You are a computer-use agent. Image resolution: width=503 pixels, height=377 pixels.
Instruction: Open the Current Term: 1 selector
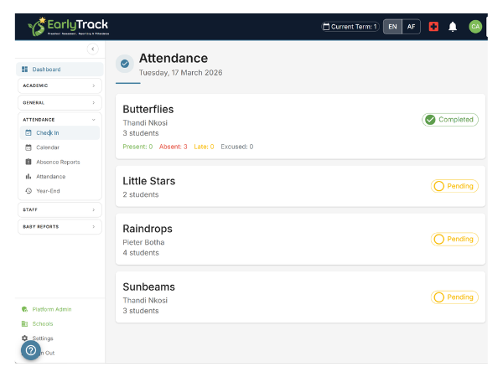click(x=350, y=27)
